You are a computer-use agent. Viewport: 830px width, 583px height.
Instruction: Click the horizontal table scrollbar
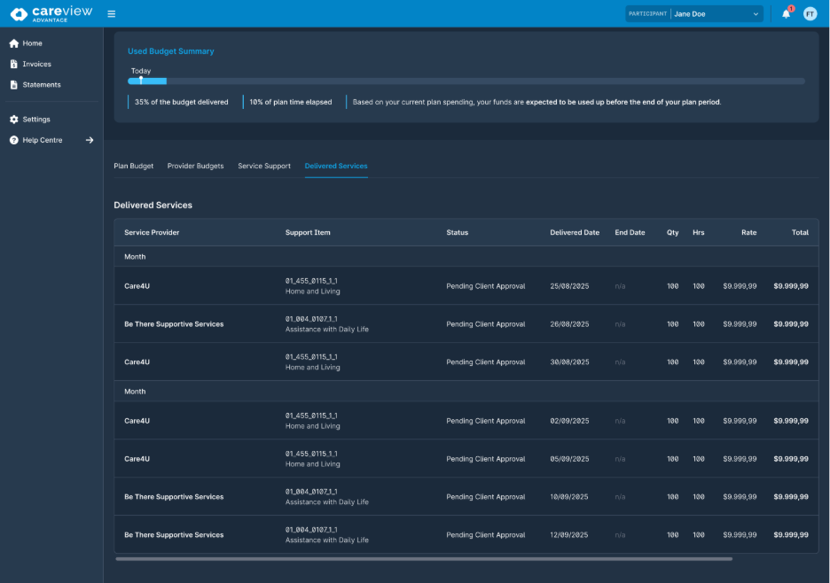pos(424,559)
